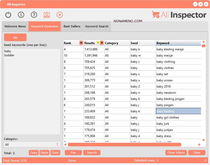The height and width of the screenshot is (165, 210).
Task: Click the Clear Filters button
Action: pos(176,153)
